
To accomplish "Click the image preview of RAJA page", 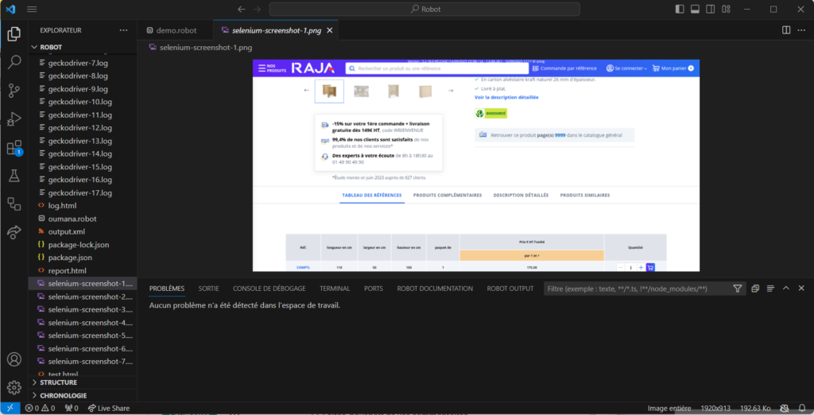I will (476, 165).
